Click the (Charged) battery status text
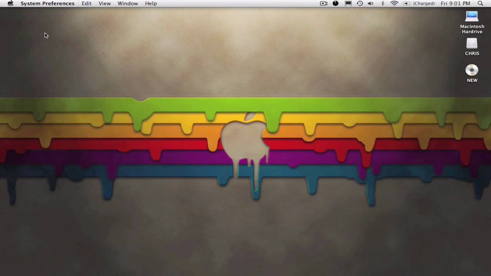This screenshot has height=276, width=491. click(424, 3)
